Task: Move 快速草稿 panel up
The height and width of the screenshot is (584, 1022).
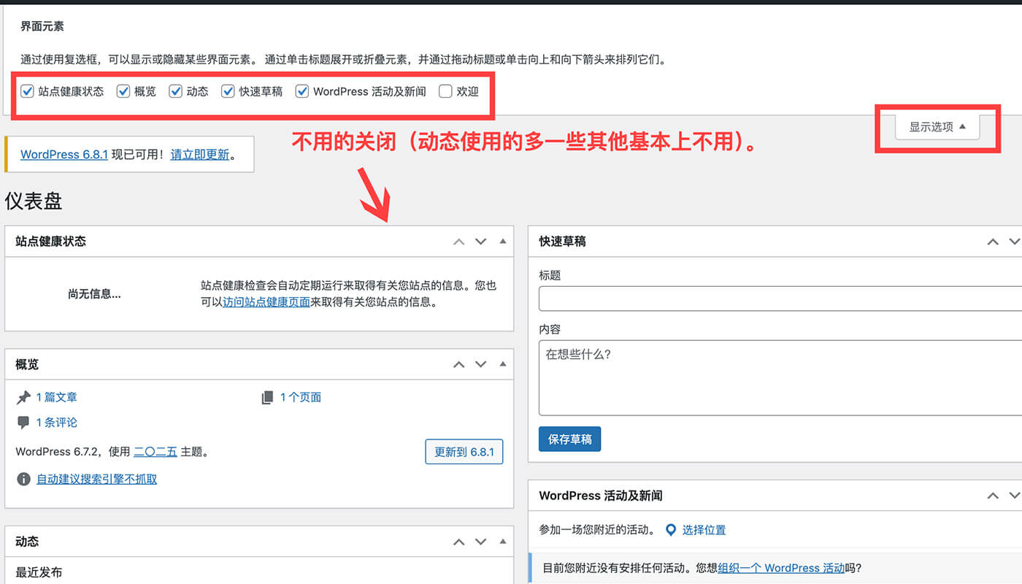Action: 993,242
